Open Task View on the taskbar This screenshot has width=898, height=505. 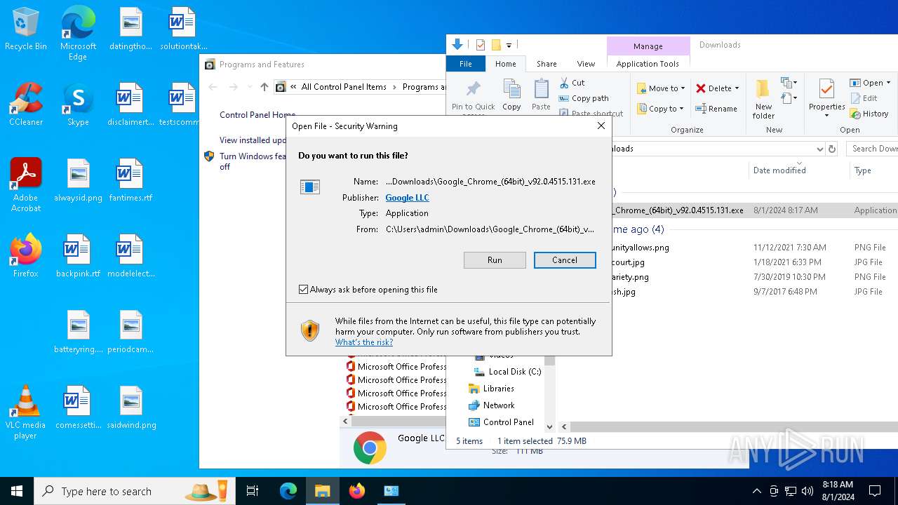point(253,491)
